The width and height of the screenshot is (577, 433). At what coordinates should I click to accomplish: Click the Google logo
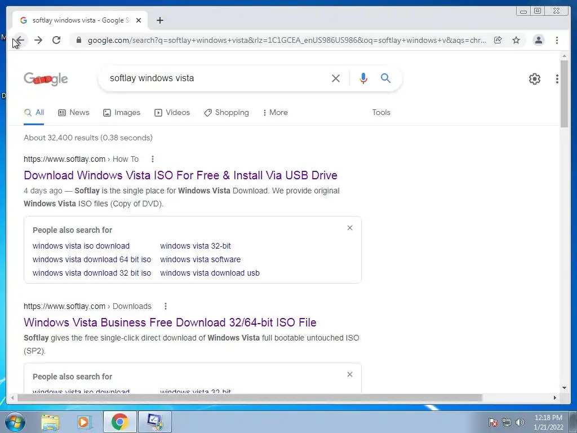tap(46, 79)
